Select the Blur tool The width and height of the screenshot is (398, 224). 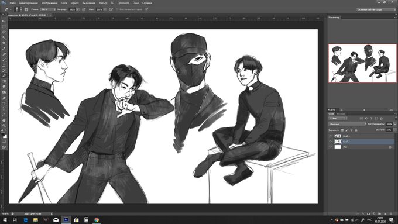pos(4,87)
